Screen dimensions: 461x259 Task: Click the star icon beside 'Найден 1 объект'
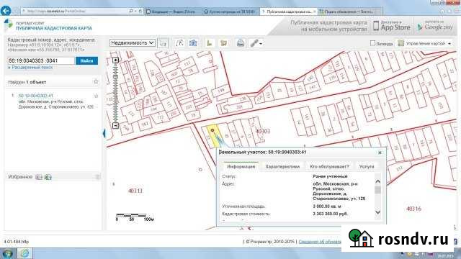pos(96,81)
